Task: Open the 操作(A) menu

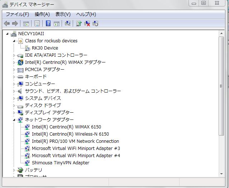Action: [42, 14]
